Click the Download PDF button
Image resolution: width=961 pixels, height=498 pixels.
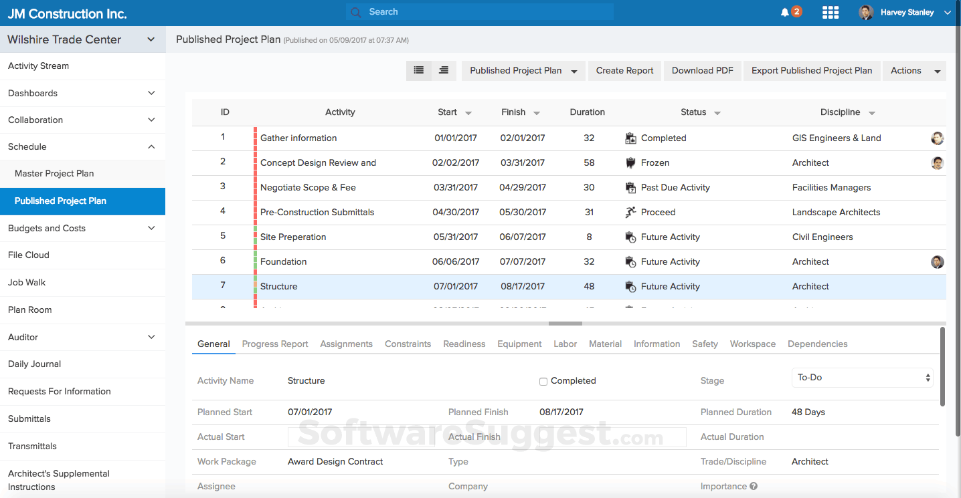702,71
